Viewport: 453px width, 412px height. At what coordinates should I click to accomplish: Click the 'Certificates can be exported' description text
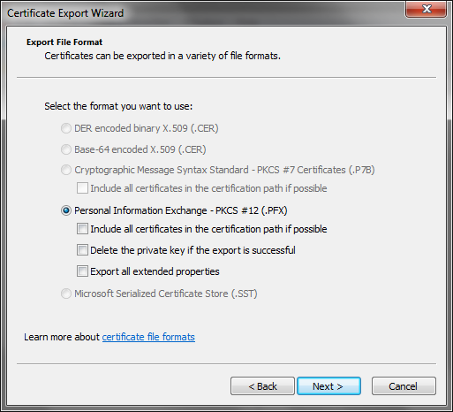click(x=162, y=56)
